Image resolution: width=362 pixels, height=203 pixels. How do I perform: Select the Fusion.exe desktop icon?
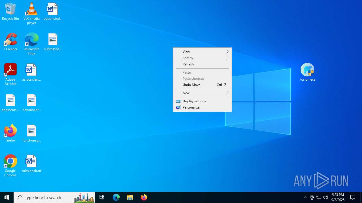[307, 72]
